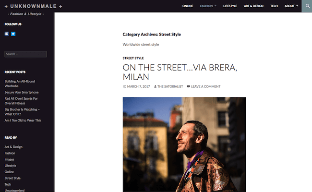The image size is (312, 192).
Task: Open recent post Building An All-Round Wardrobe
Action: (20, 84)
